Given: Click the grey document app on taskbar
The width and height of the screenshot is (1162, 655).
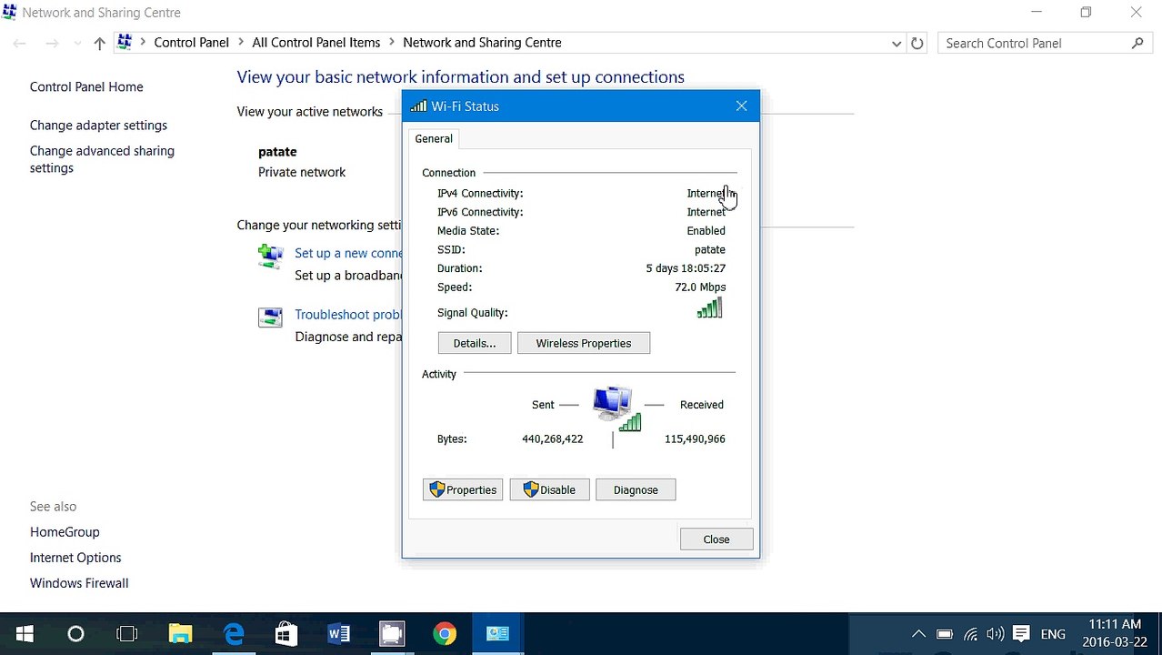Looking at the screenshot, I should tap(392, 634).
